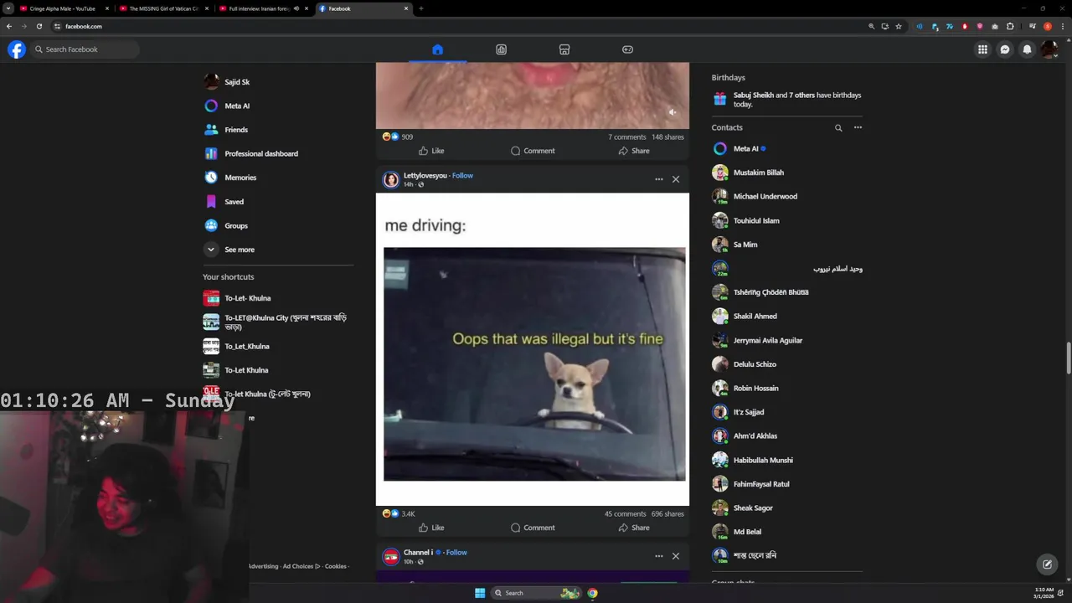Bookmark this page with star icon
This screenshot has width=1072, height=603.
[899, 26]
